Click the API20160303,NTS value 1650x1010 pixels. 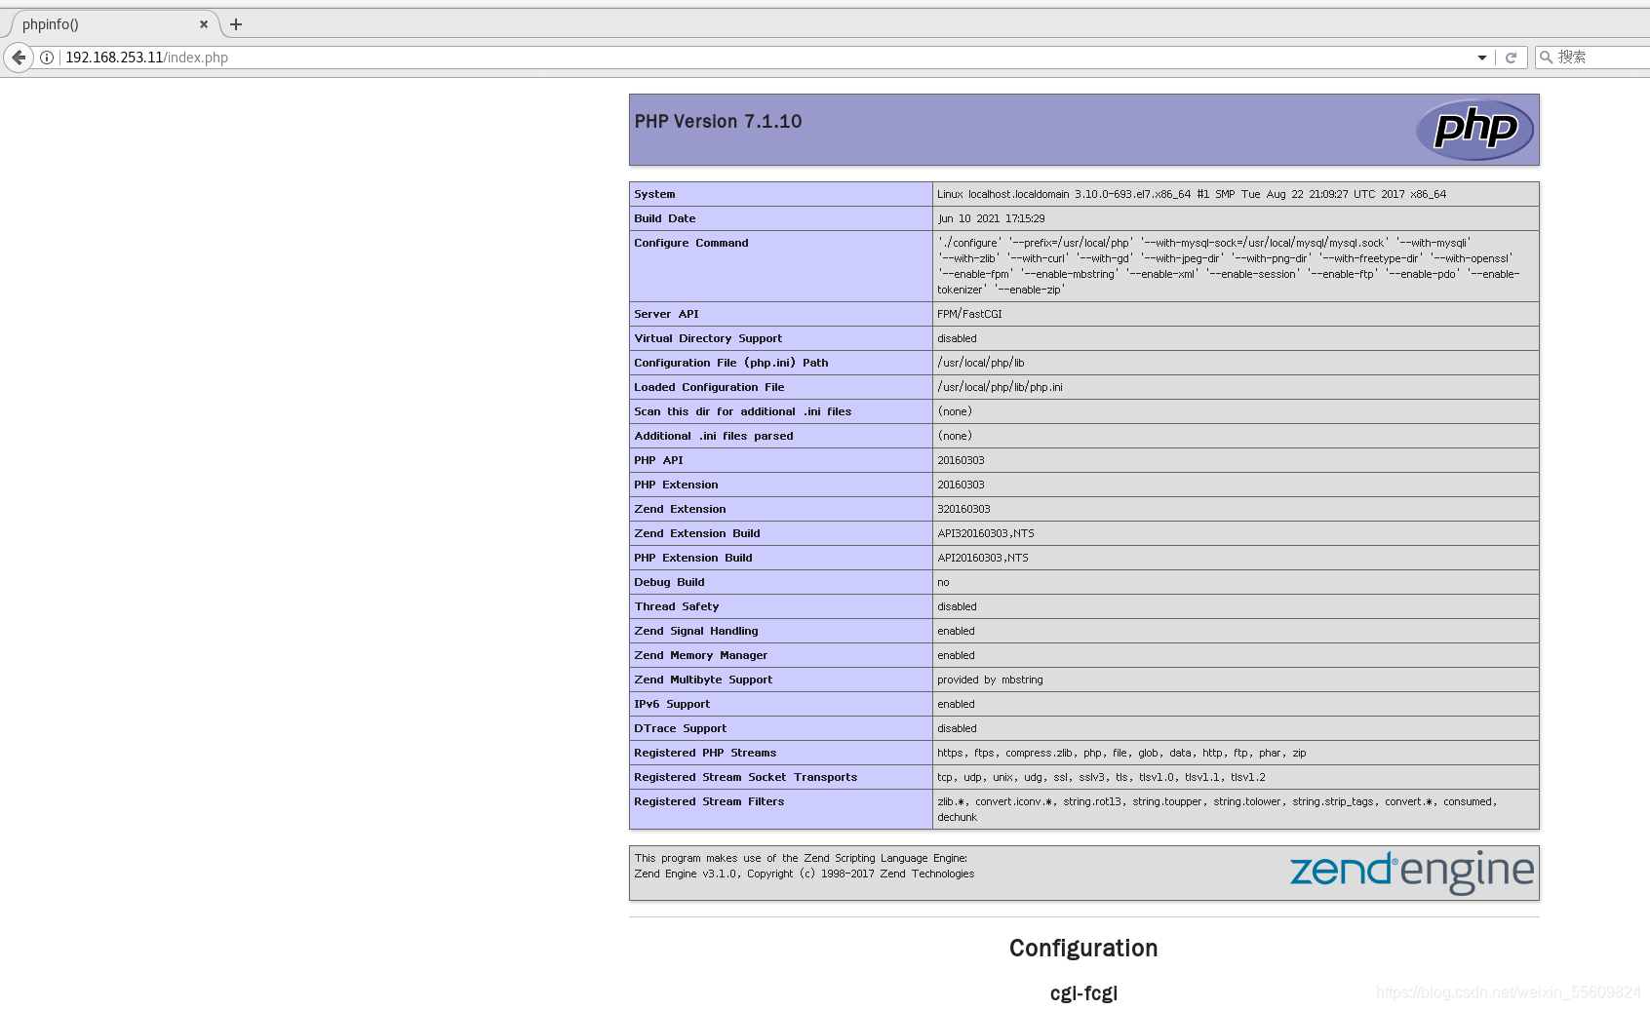pyautogui.click(x=983, y=558)
